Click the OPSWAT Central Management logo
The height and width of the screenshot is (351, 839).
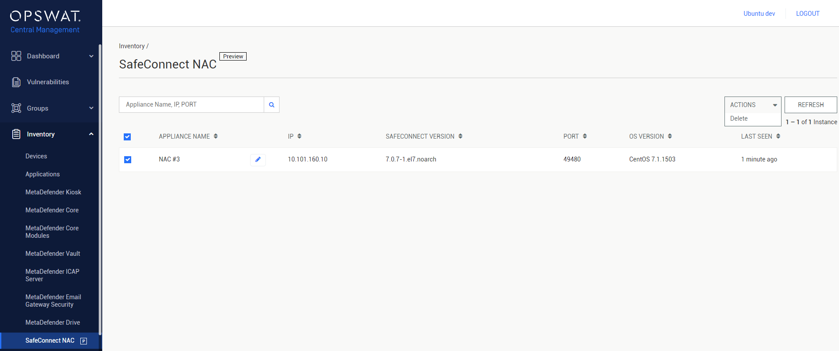(45, 22)
